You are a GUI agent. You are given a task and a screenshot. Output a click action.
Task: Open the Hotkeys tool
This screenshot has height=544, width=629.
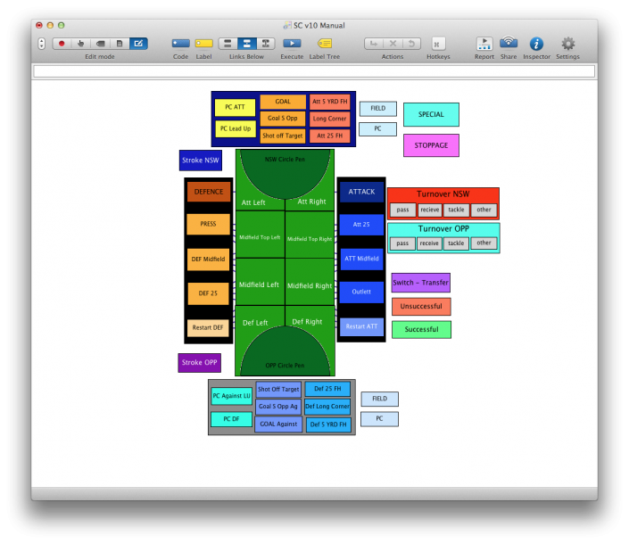438,43
